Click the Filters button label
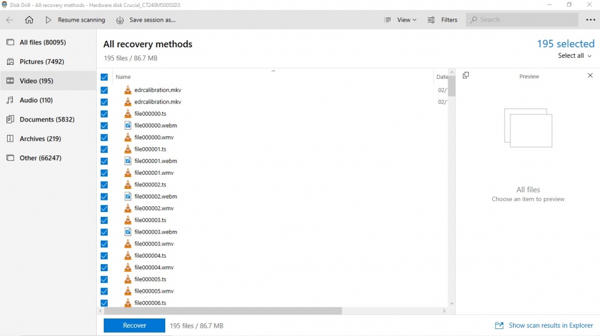The width and height of the screenshot is (600, 336). pos(449,20)
